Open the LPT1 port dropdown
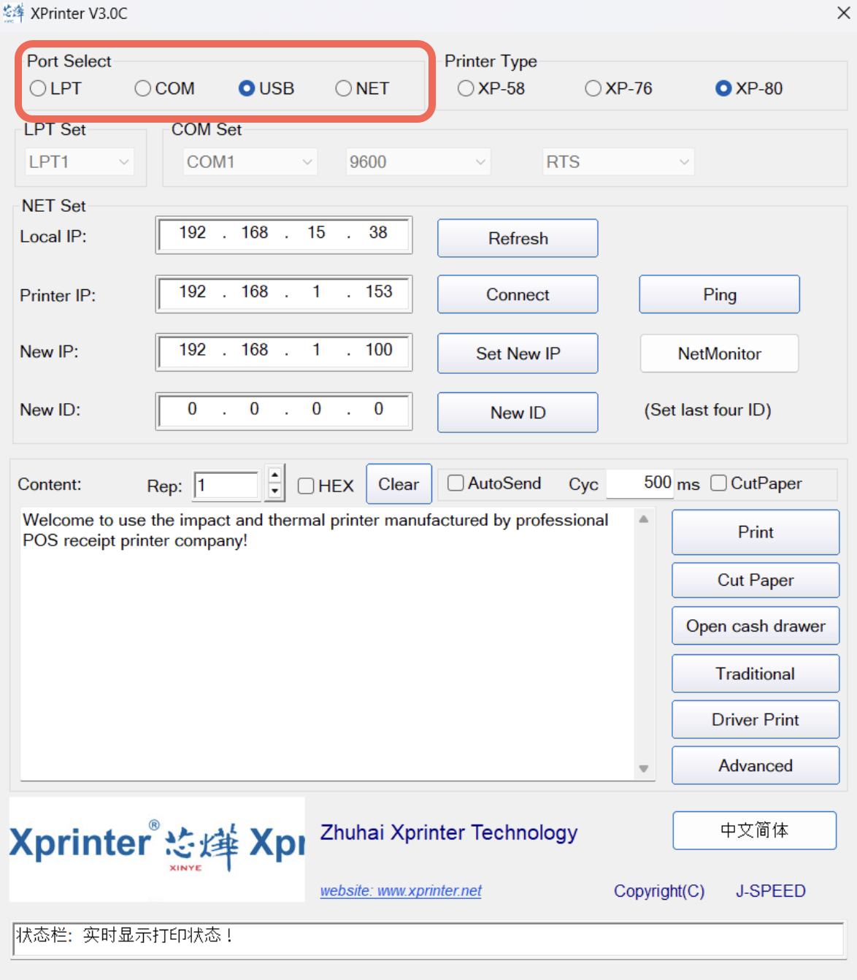Image resolution: width=857 pixels, height=980 pixels. (79, 162)
